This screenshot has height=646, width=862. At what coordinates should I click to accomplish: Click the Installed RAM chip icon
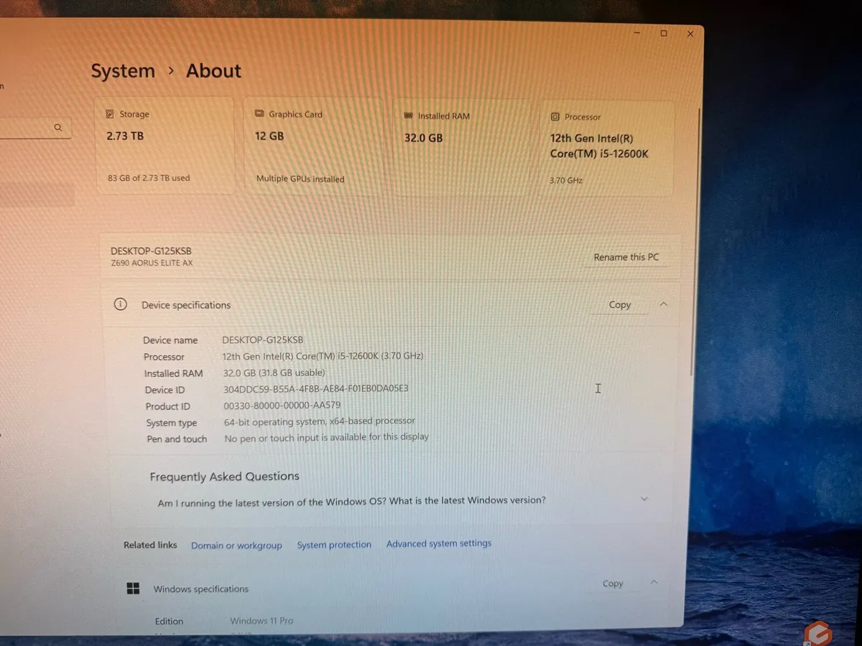[409, 116]
